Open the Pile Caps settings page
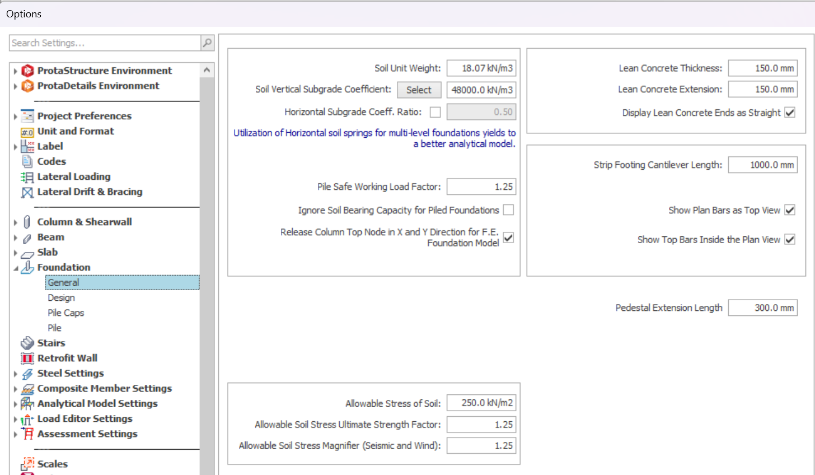The image size is (815, 475). [x=66, y=313]
